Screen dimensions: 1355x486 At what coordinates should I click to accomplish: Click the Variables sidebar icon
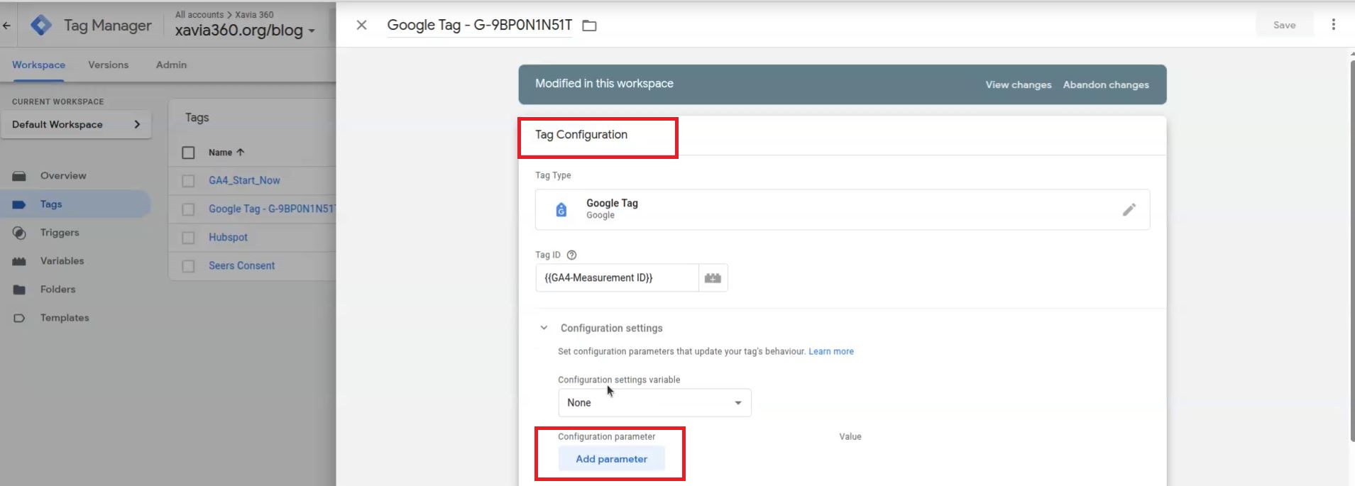click(x=19, y=261)
